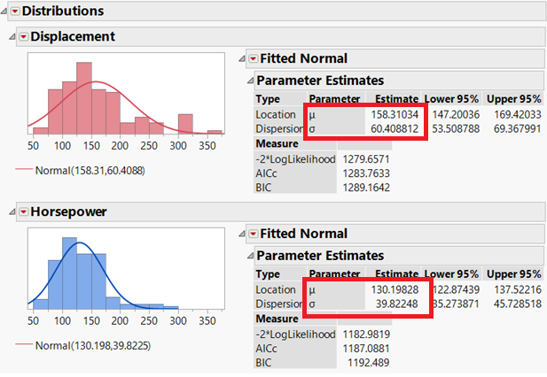547x377 pixels.
Task: Click the Location row label in Displacement table
Action: 276,114
